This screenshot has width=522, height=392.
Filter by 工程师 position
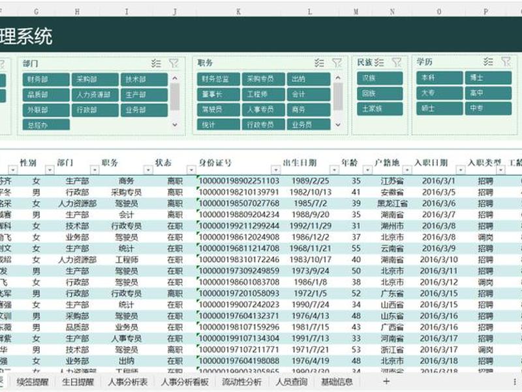point(264,94)
